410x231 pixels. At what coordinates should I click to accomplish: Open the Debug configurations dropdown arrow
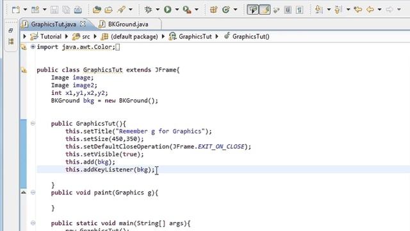coord(158,10)
